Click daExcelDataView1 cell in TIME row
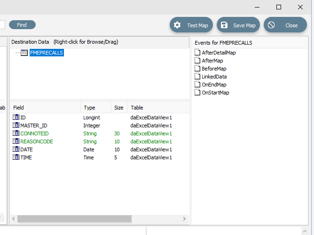Viewport: 314px width, 235px height. click(x=151, y=157)
